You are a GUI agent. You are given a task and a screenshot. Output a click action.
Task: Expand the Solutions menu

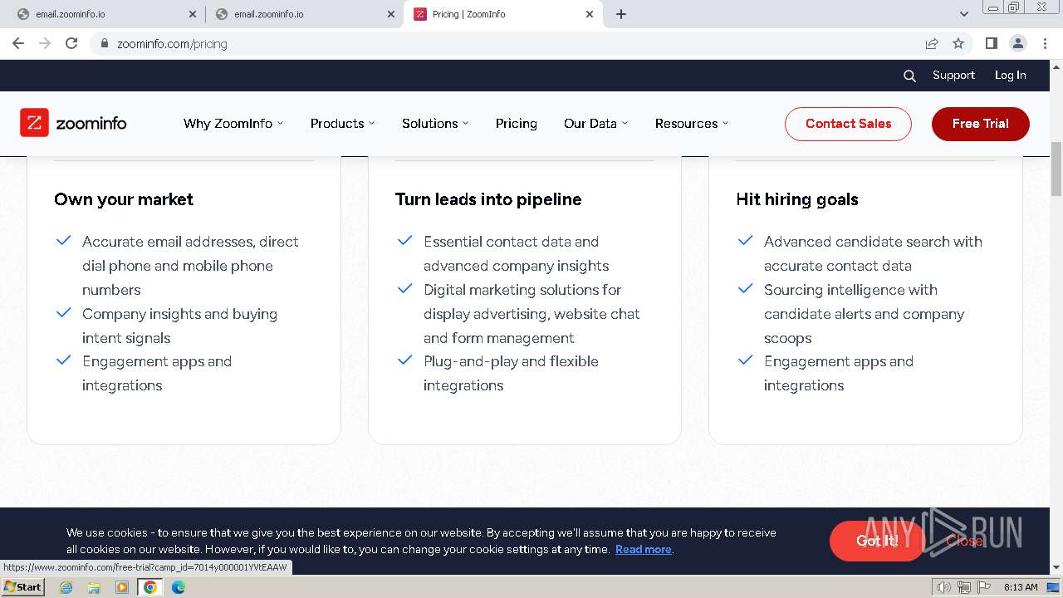435,123
